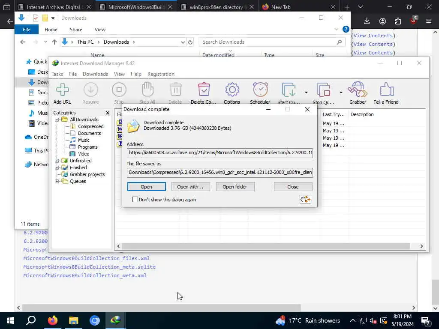Image resolution: width=439 pixels, height=329 pixels.
Task: Open the Stop Queue dropdown arrow
Action: click(x=341, y=93)
